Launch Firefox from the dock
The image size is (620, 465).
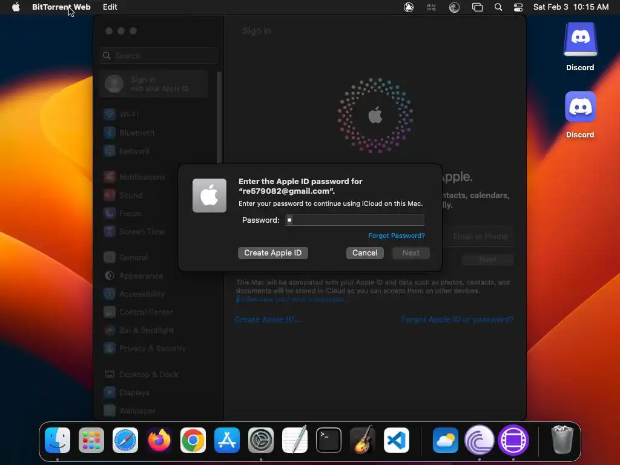pos(159,440)
